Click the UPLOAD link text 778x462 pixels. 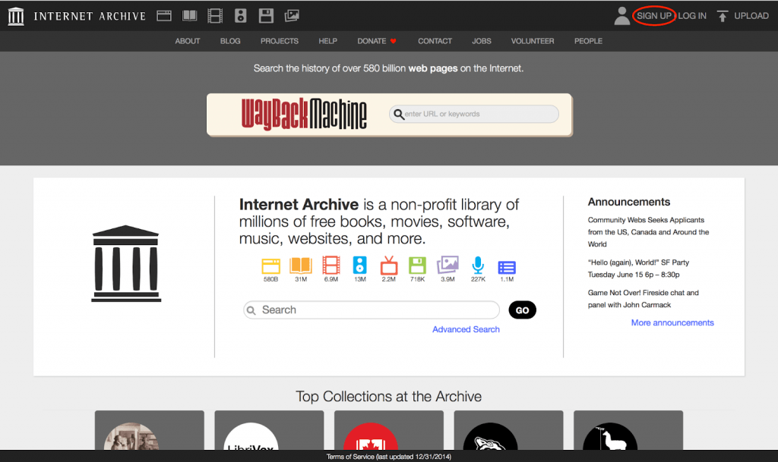coord(751,16)
